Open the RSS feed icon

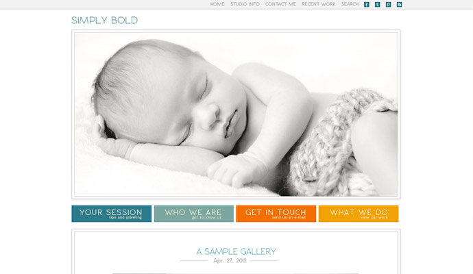pyautogui.click(x=399, y=4)
